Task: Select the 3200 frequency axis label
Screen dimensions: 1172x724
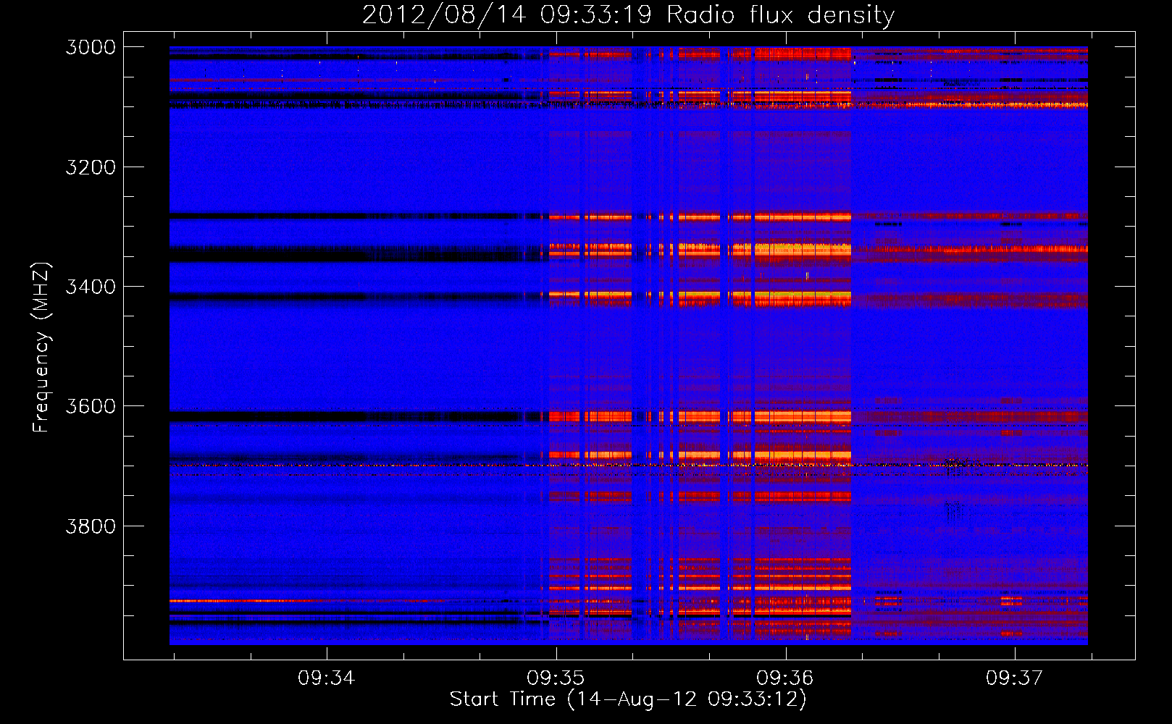Action: [91, 167]
